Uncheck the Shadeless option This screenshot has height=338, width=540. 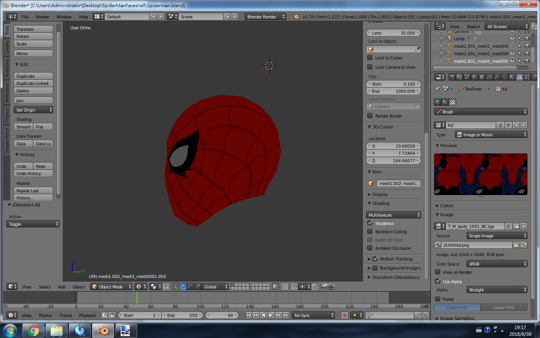click(370, 223)
